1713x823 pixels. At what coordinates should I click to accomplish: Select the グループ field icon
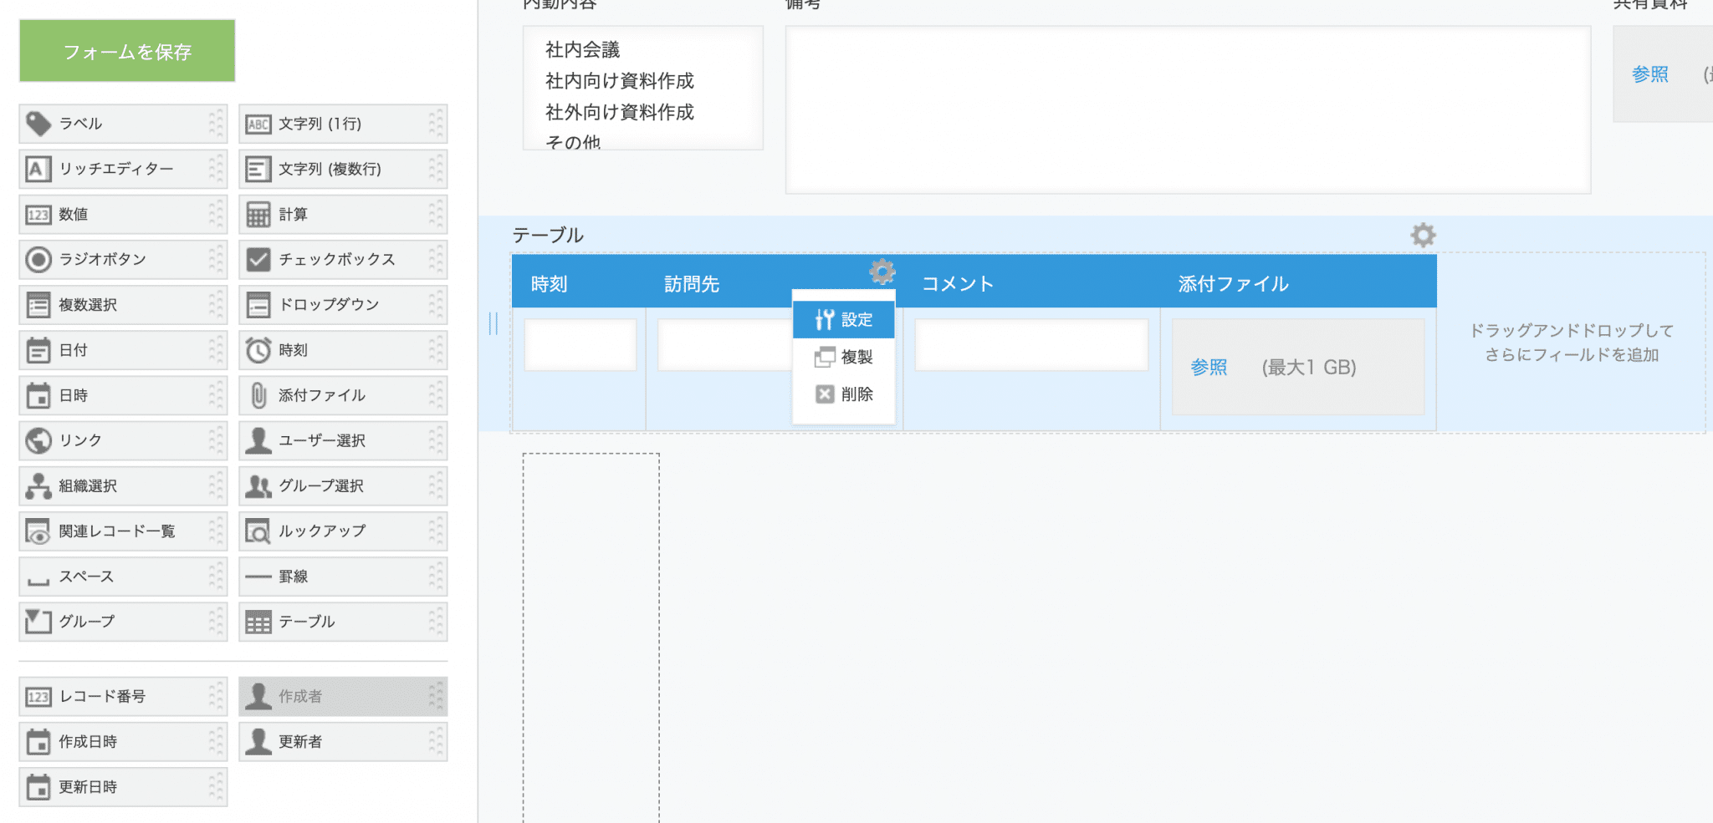(38, 622)
